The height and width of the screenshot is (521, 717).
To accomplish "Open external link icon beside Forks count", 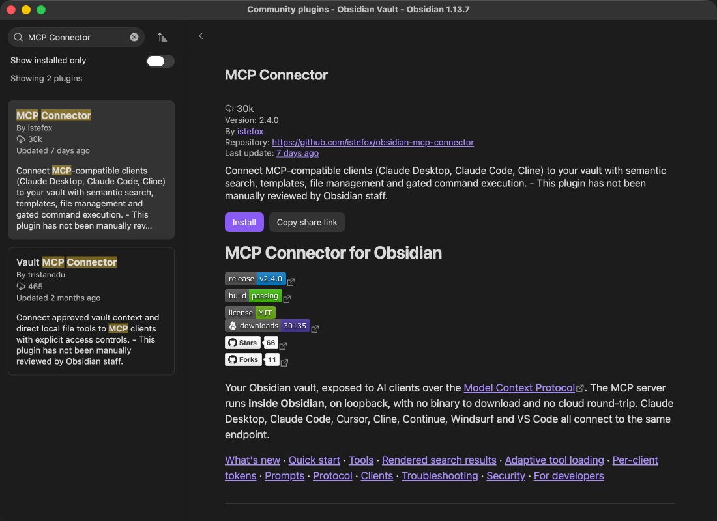I will pos(284,363).
